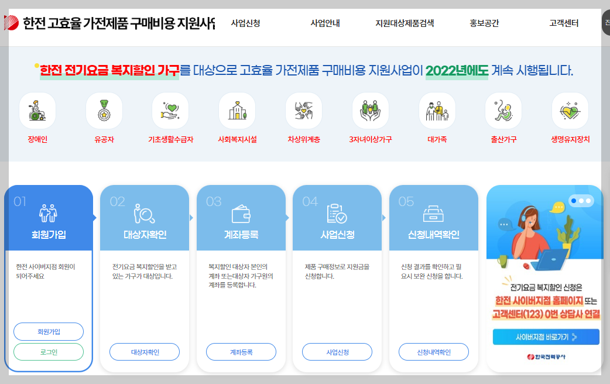The height and width of the screenshot is (384, 610).
Task: Select the 출산가구 baby icon
Action: (503, 111)
